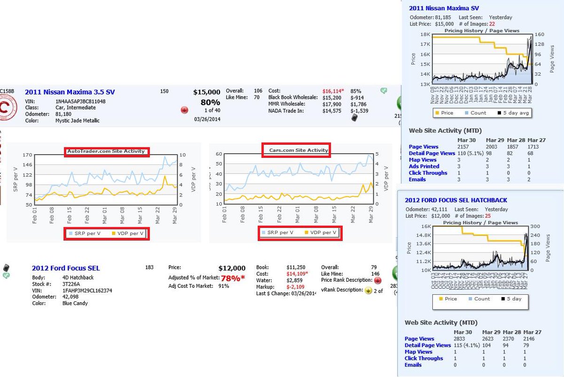Click the 80% market value under $15,000
Screen dimensions: 564x377
210,102
